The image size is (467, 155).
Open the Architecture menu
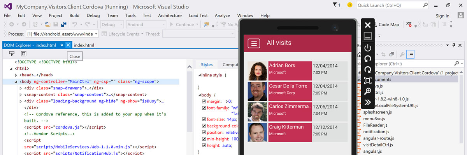click(x=170, y=15)
